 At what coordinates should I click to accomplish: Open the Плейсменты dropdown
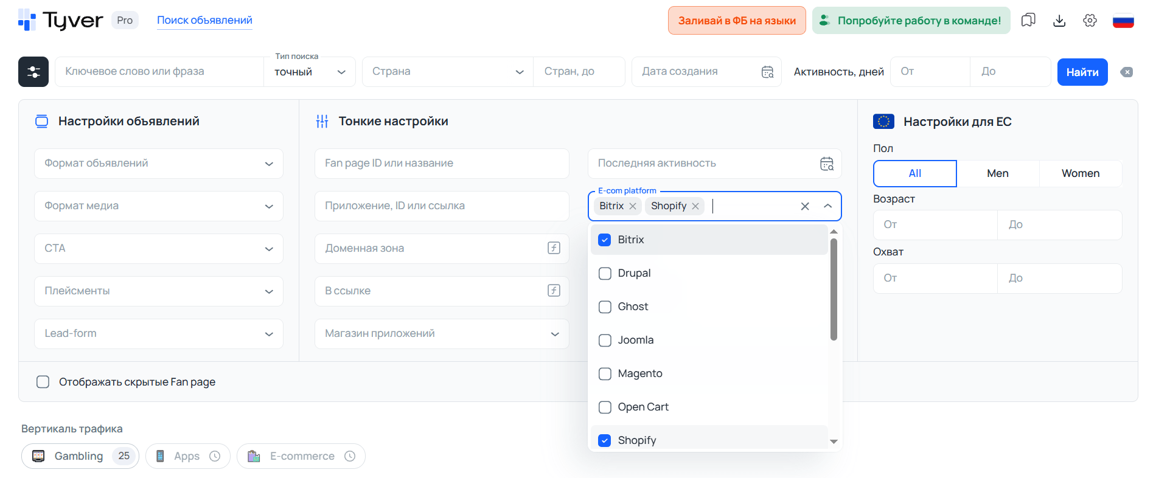159,291
